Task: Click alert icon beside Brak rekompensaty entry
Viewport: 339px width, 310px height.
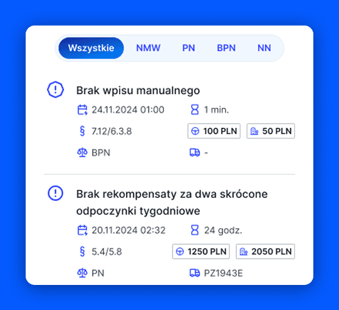Action: click(55, 193)
